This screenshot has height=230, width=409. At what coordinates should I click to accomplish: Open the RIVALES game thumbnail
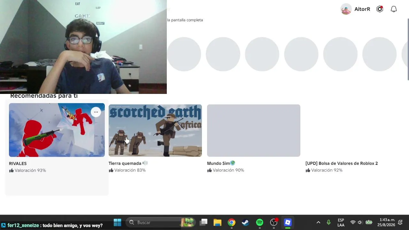point(57,130)
